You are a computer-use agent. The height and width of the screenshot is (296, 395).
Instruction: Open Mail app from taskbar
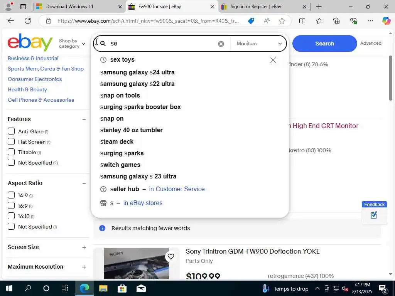(x=141, y=288)
